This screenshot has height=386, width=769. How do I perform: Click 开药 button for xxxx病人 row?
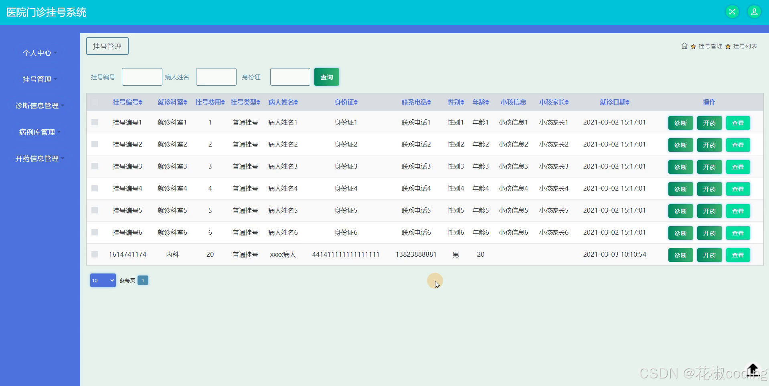click(709, 255)
